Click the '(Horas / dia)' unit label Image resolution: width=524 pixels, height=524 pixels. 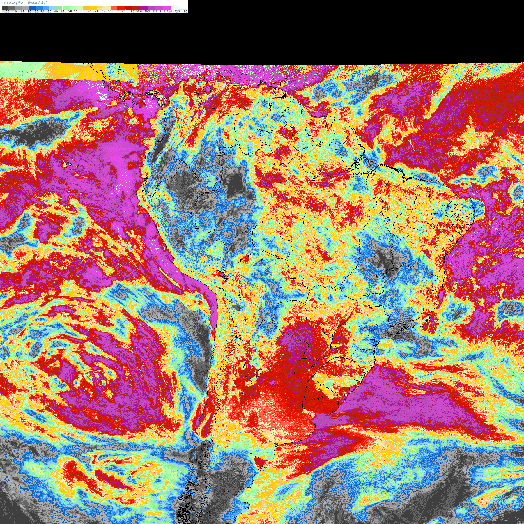(x=38, y=3)
